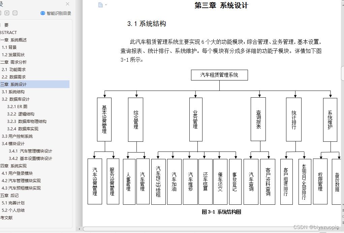Click diagram box 事故登记
This screenshot has width=344, height=233.
pyautogui.click(x=235, y=182)
